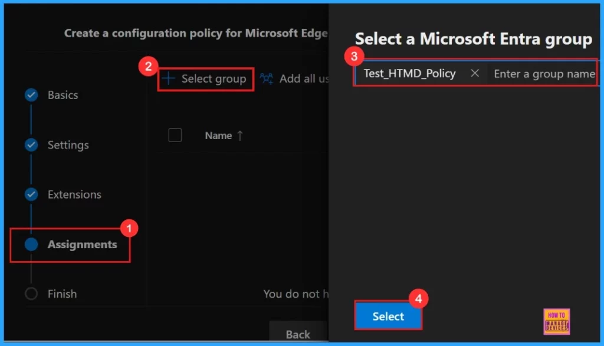Click the Settings completed checkmark icon

pos(31,145)
